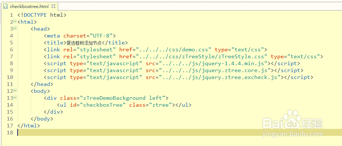Screen dimensions: 342x146
Task: Click line number 17 in gutter
Action: click(10, 126)
